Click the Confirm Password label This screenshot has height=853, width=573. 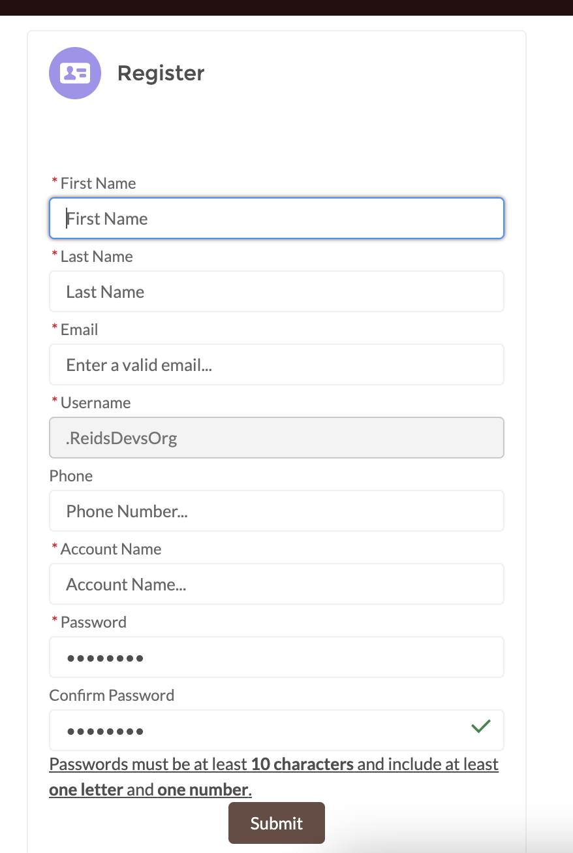coord(112,695)
